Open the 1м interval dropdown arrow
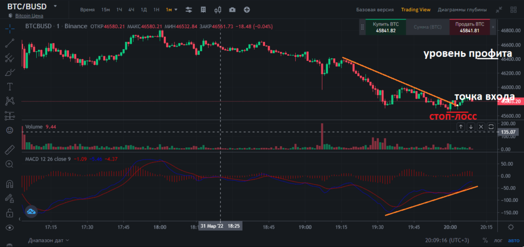This screenshot has width=524, height=247. 177,10
